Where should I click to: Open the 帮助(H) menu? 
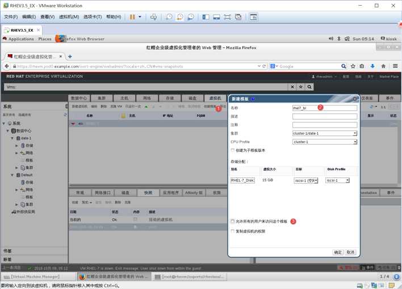[x=114, y=16]
